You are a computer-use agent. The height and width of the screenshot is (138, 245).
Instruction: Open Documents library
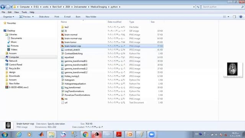(16, 38)
